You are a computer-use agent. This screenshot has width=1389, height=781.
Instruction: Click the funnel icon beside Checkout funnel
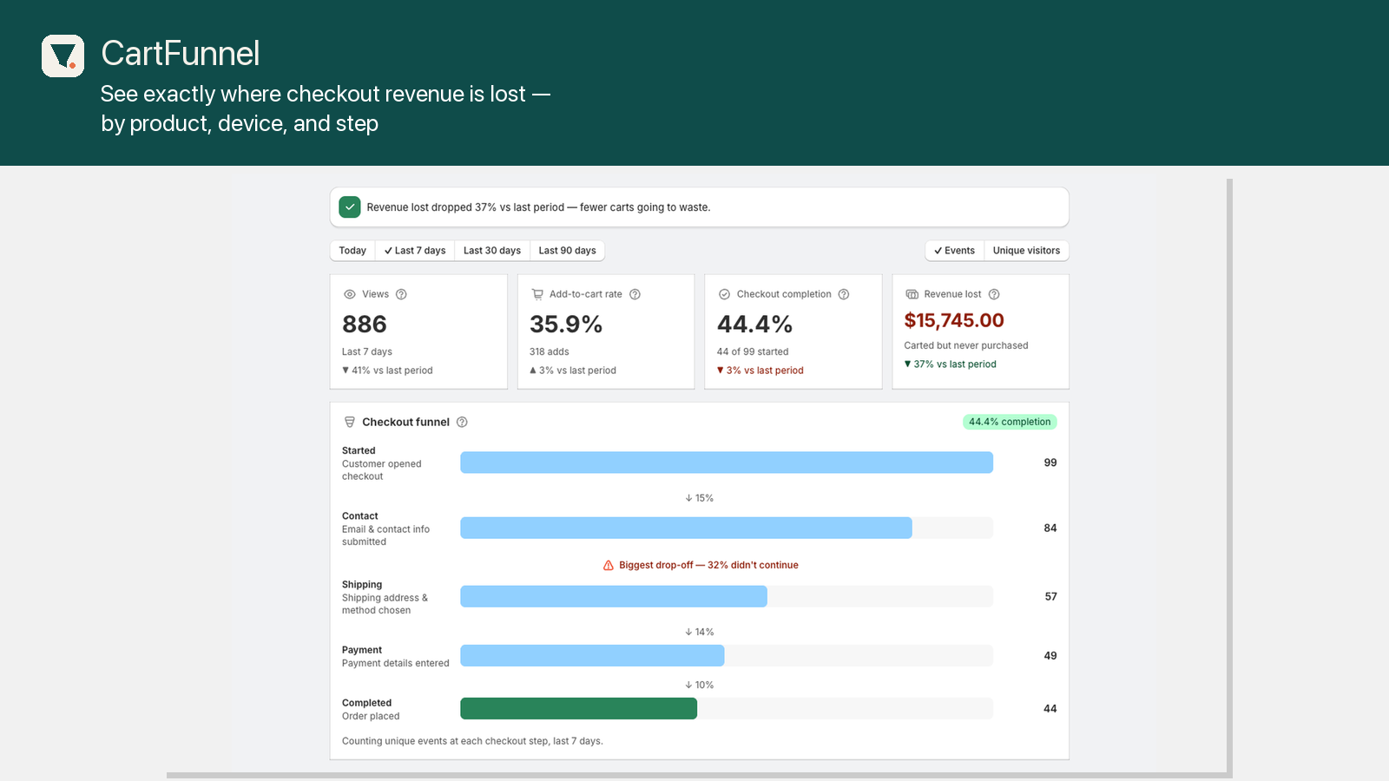(x=350, y=422)
